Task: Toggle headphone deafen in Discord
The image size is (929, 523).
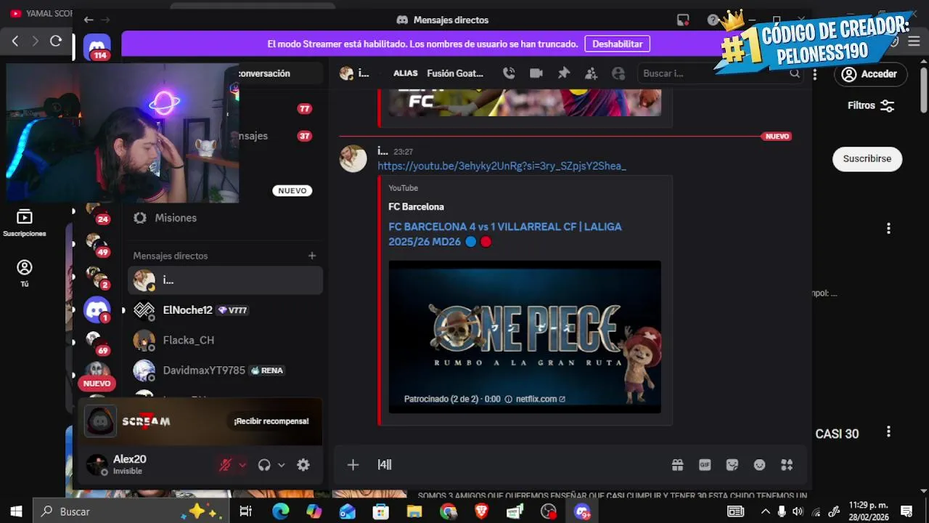Action: tap(264, 465)
